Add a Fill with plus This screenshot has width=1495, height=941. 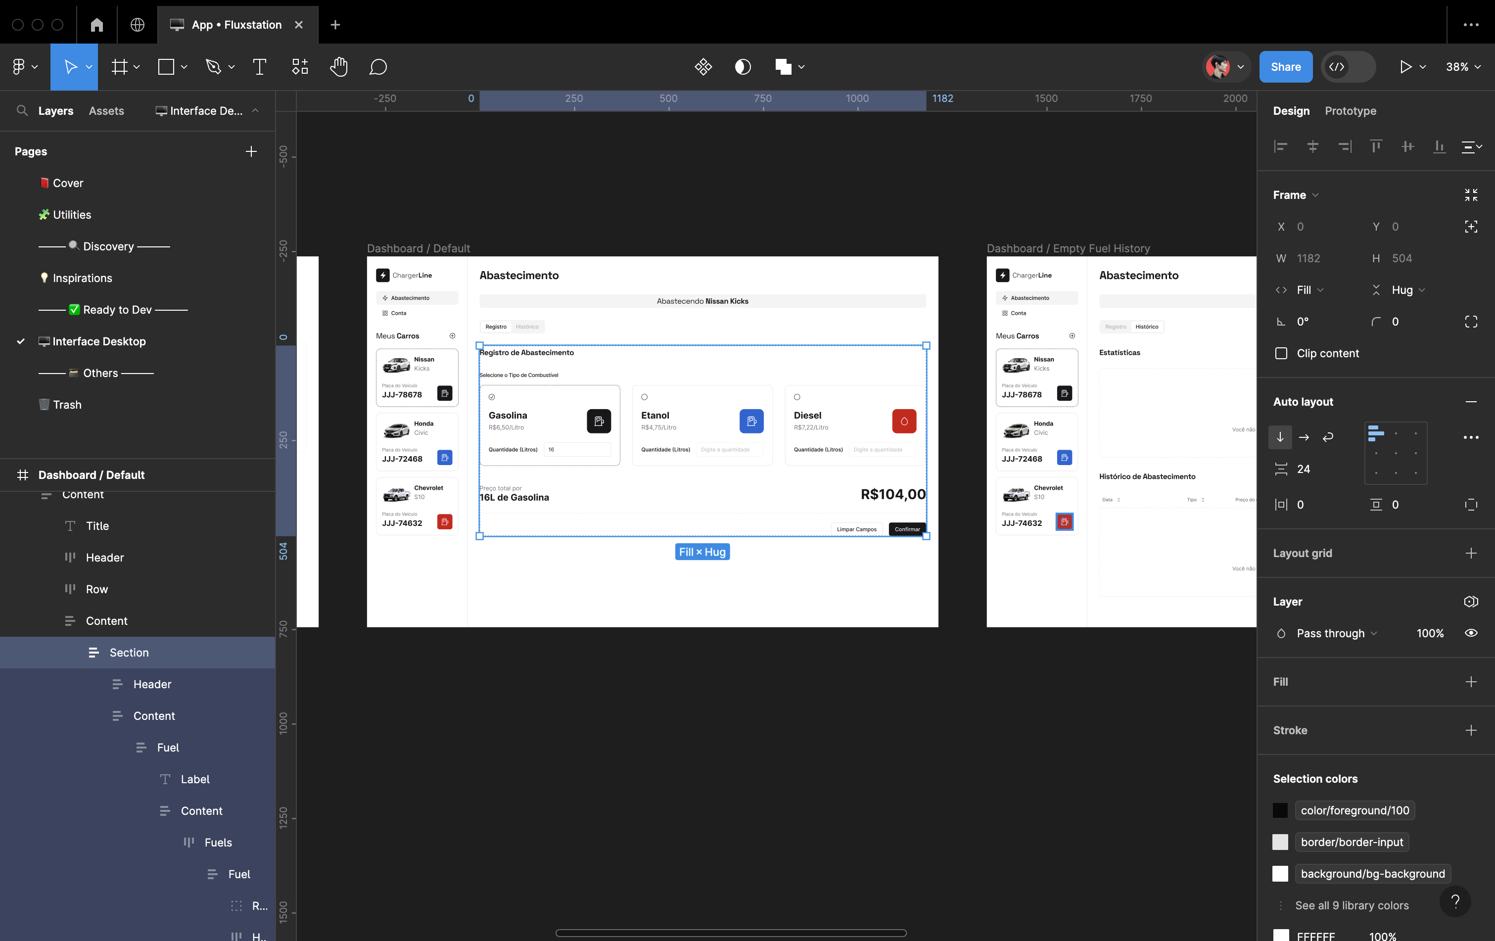(1471, 682)
